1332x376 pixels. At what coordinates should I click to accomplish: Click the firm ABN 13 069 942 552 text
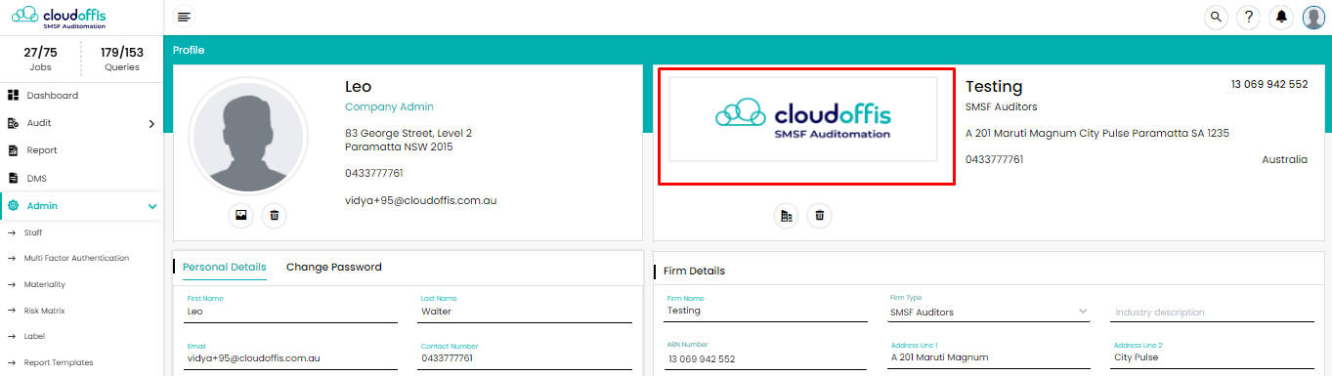coord(1268,84)
